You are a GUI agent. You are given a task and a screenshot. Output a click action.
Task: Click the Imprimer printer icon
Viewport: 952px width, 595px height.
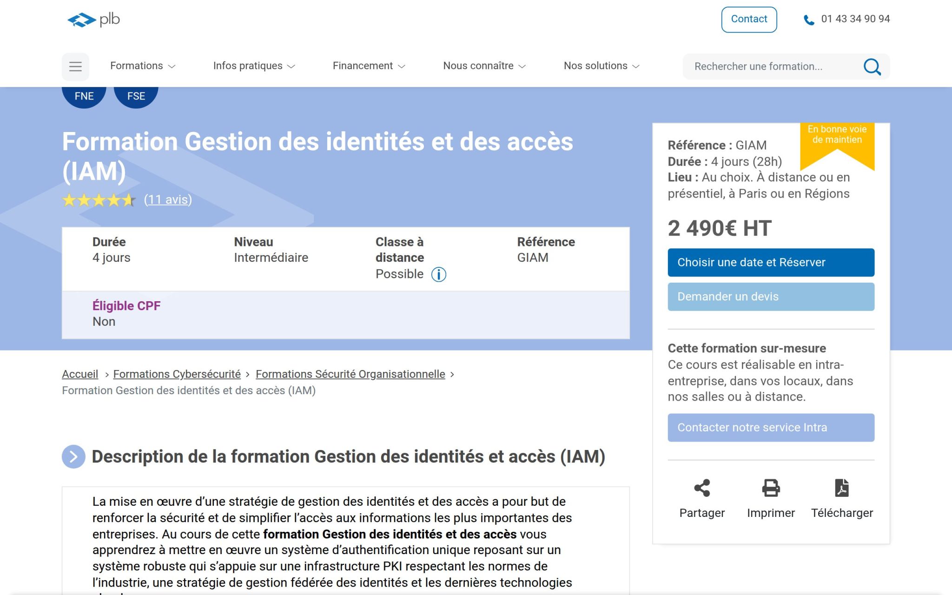(771, 488)
